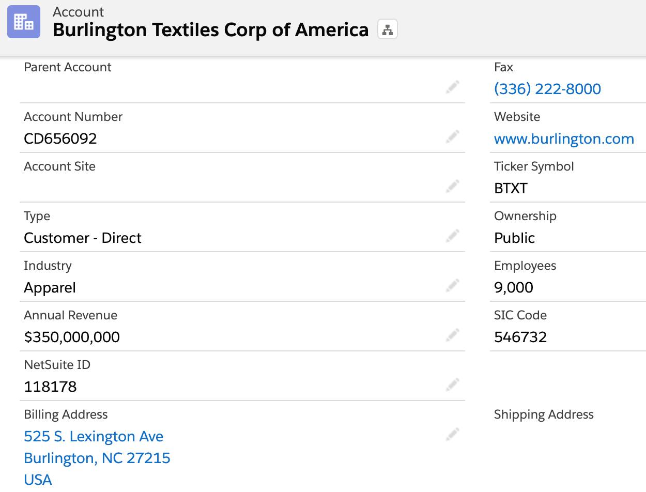The width and height of the screenshot is (646, 492).
Task: Click the Account building icon in header
Action: [x=24, y=22]
